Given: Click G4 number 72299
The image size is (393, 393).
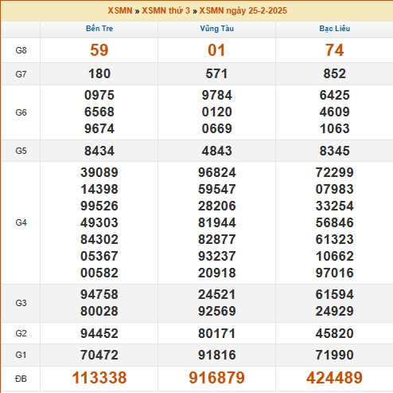Looking at the screenshot, I should pyautogui.click(x=335, y=172).
